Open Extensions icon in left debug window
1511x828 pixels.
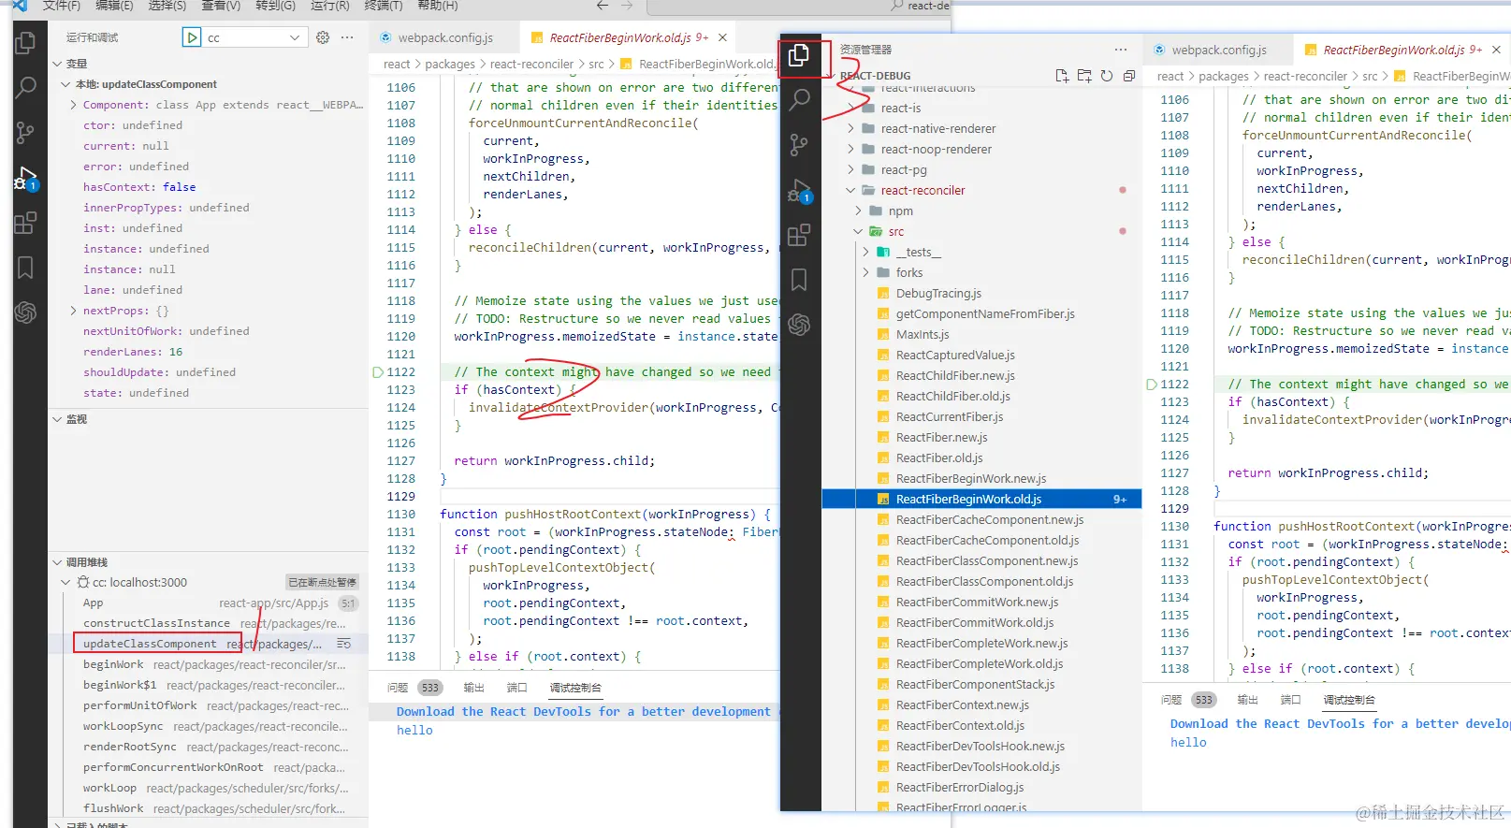coord(25,223)
